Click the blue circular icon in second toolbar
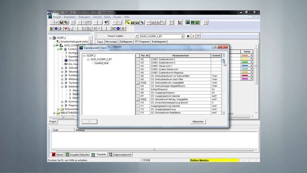 tap(118, 29)
